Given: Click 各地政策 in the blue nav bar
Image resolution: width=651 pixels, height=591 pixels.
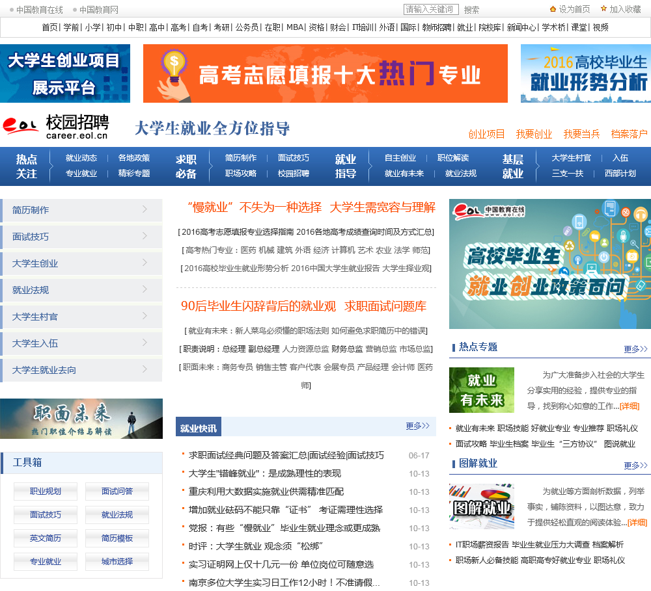Looking at the screenshot, I should (134, 158).
